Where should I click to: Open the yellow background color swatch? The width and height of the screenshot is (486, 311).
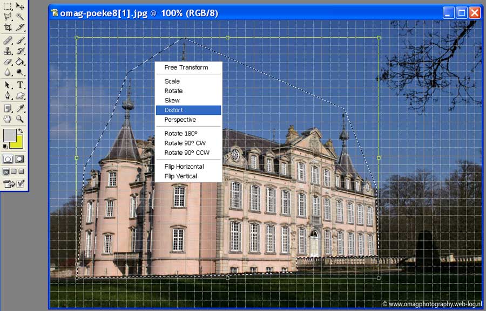point(17,142)
